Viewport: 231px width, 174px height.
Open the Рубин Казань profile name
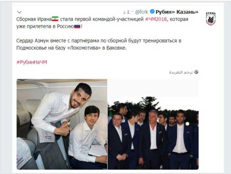pyautogui.click(x=177, y=12)
